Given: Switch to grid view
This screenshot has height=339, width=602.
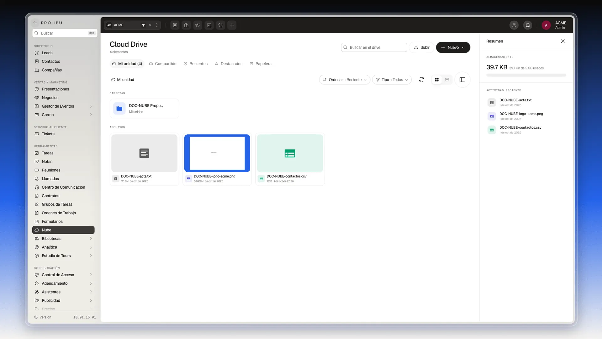Looking at the screenshot, I should click(437, 80).
